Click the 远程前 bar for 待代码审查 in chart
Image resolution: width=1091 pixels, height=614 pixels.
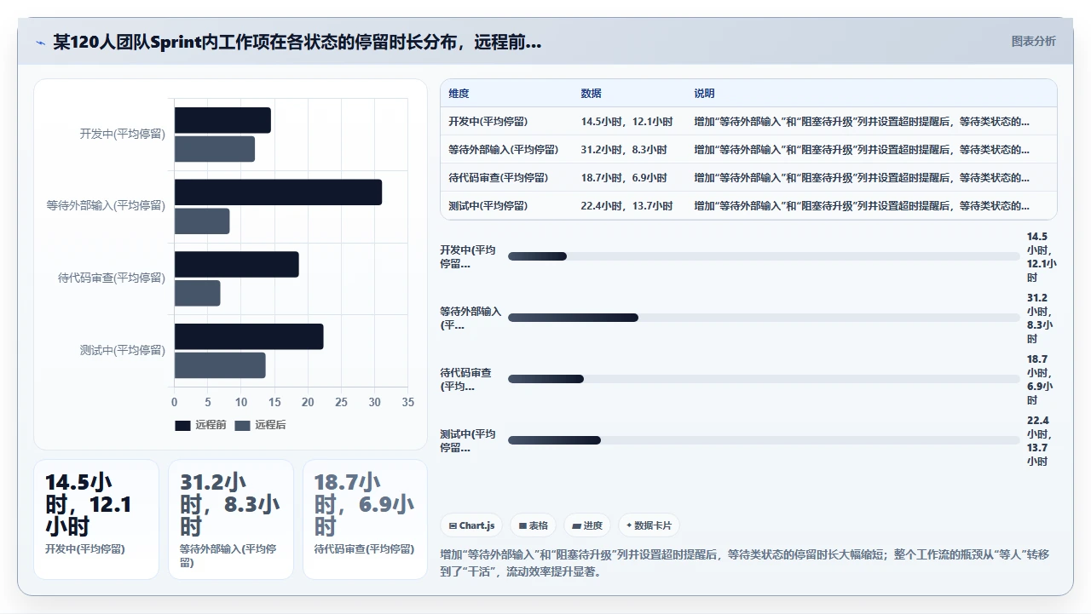237,264
